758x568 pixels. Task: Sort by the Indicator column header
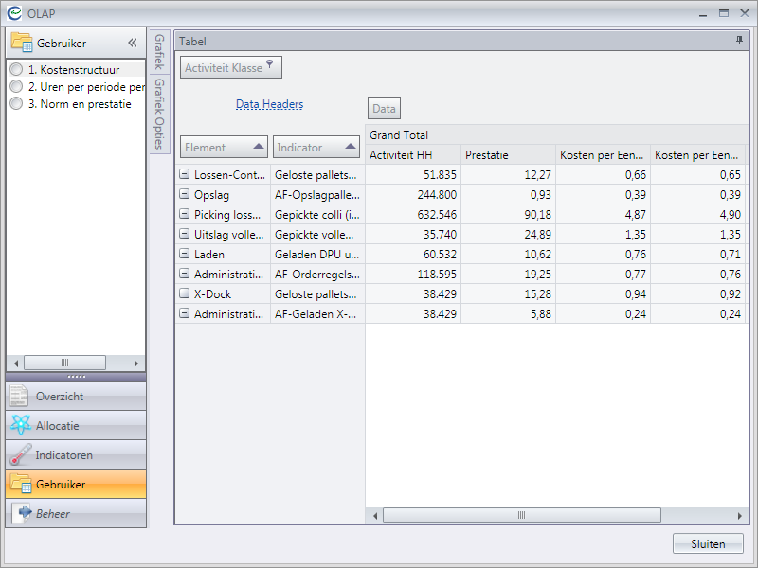pyautogui.click(x=316, y=148)
